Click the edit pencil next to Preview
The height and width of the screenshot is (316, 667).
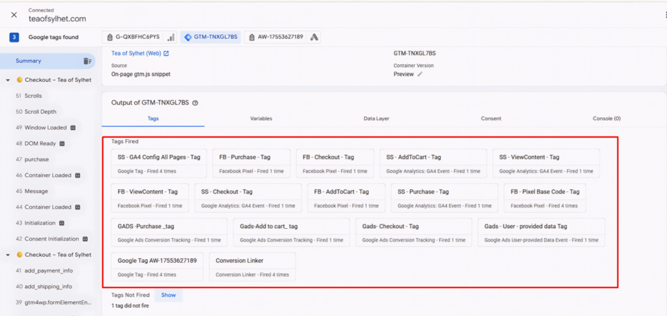pyautogui.click(x=420, y=74)
